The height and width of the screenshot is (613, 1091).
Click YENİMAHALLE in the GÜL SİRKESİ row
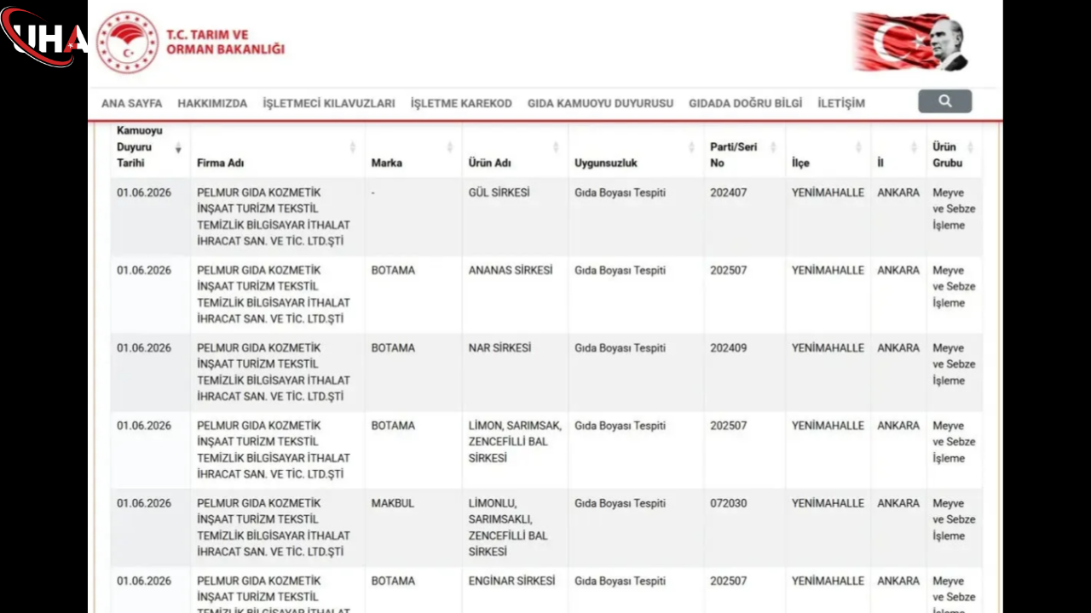pyautogui.click(x=828, y=192)
